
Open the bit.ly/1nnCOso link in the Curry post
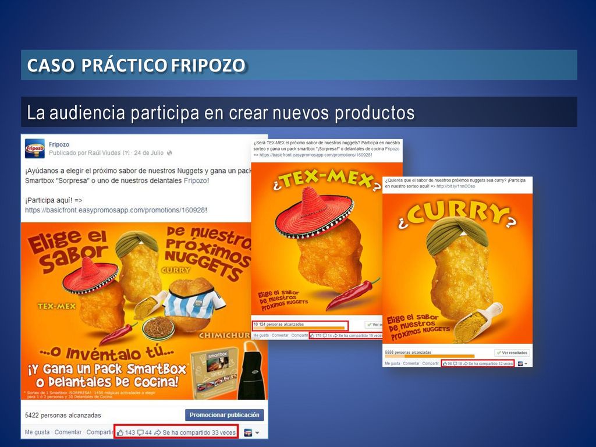[x=456, y=186]
